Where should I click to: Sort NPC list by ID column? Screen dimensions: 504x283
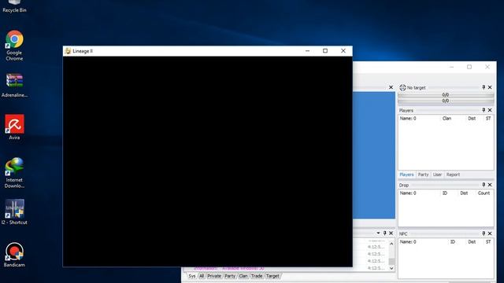[x=453, y=242]
